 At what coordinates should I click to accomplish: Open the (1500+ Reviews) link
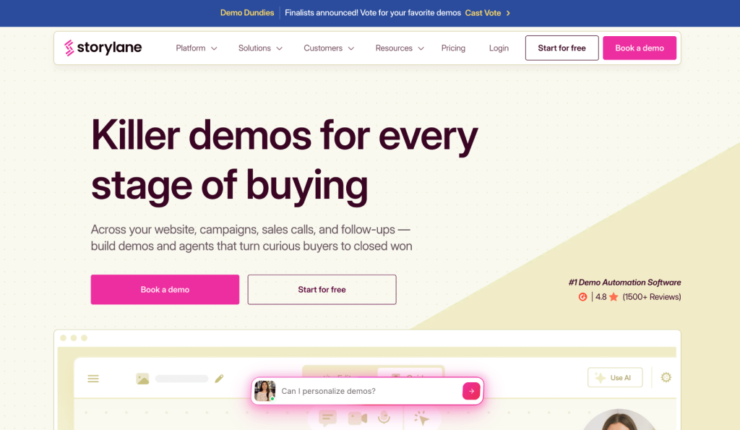point(652,297)
